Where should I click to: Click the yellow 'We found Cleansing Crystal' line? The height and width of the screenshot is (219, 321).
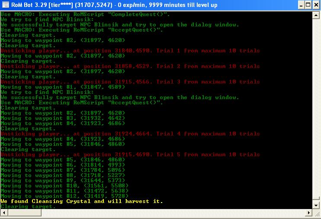tap(82, 201)
